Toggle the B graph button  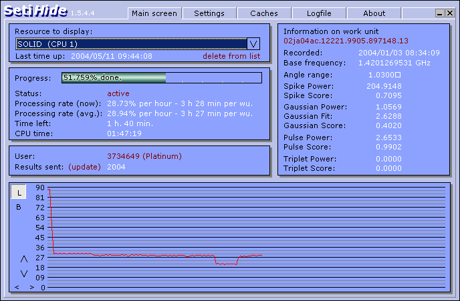(19, 208)
